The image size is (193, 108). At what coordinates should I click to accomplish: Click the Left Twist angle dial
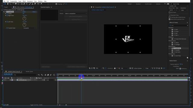[24, 25]
